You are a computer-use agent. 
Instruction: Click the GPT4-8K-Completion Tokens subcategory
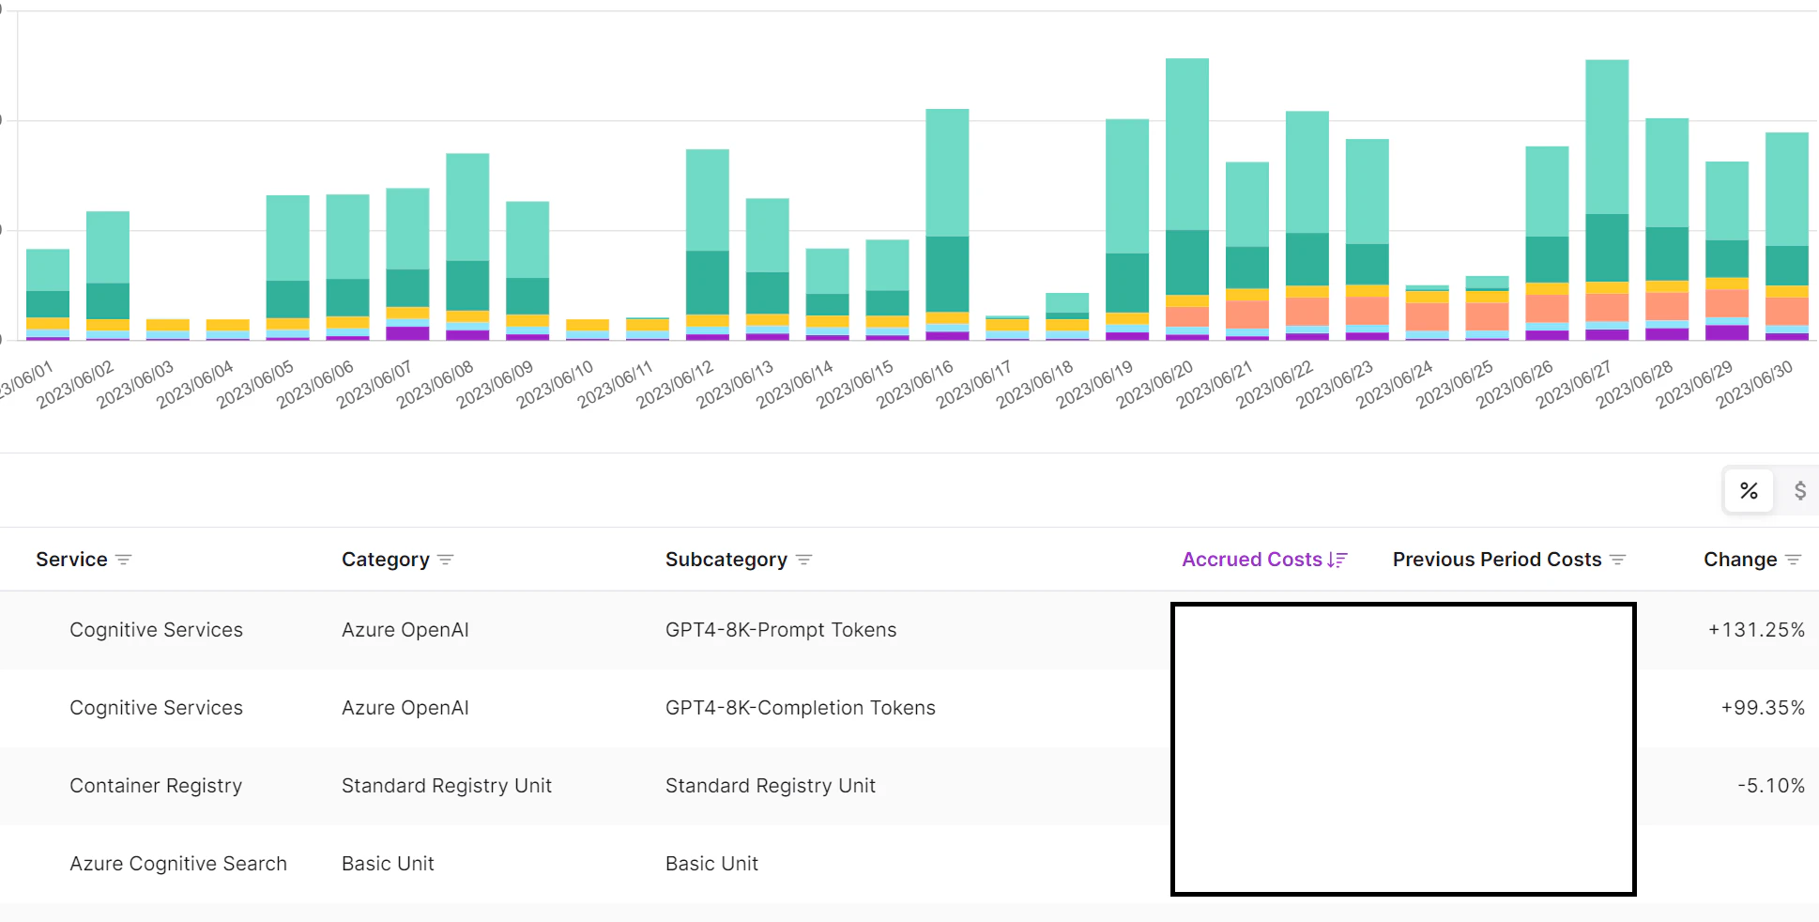pyautogui.click(x=801, y=708)
